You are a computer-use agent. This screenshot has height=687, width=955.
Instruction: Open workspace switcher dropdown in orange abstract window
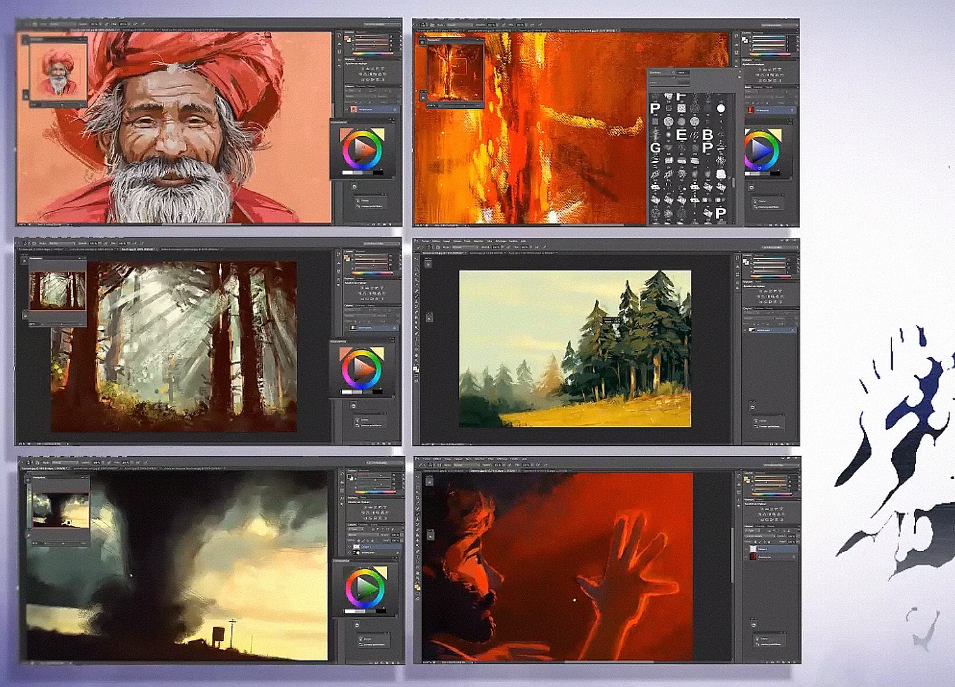pyautogui.click(x=779, y=25)
